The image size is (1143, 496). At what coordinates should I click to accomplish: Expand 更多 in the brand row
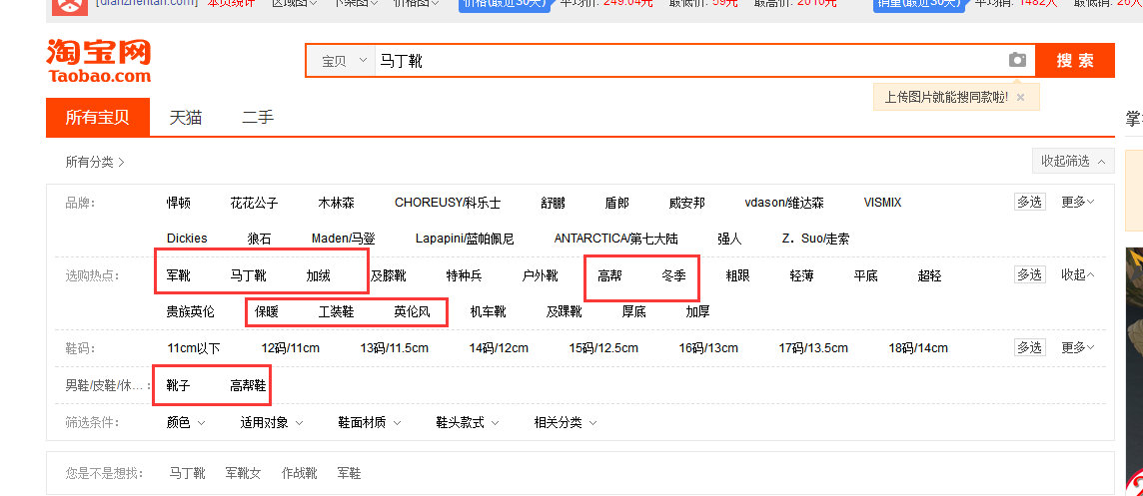click(1077, 203)
